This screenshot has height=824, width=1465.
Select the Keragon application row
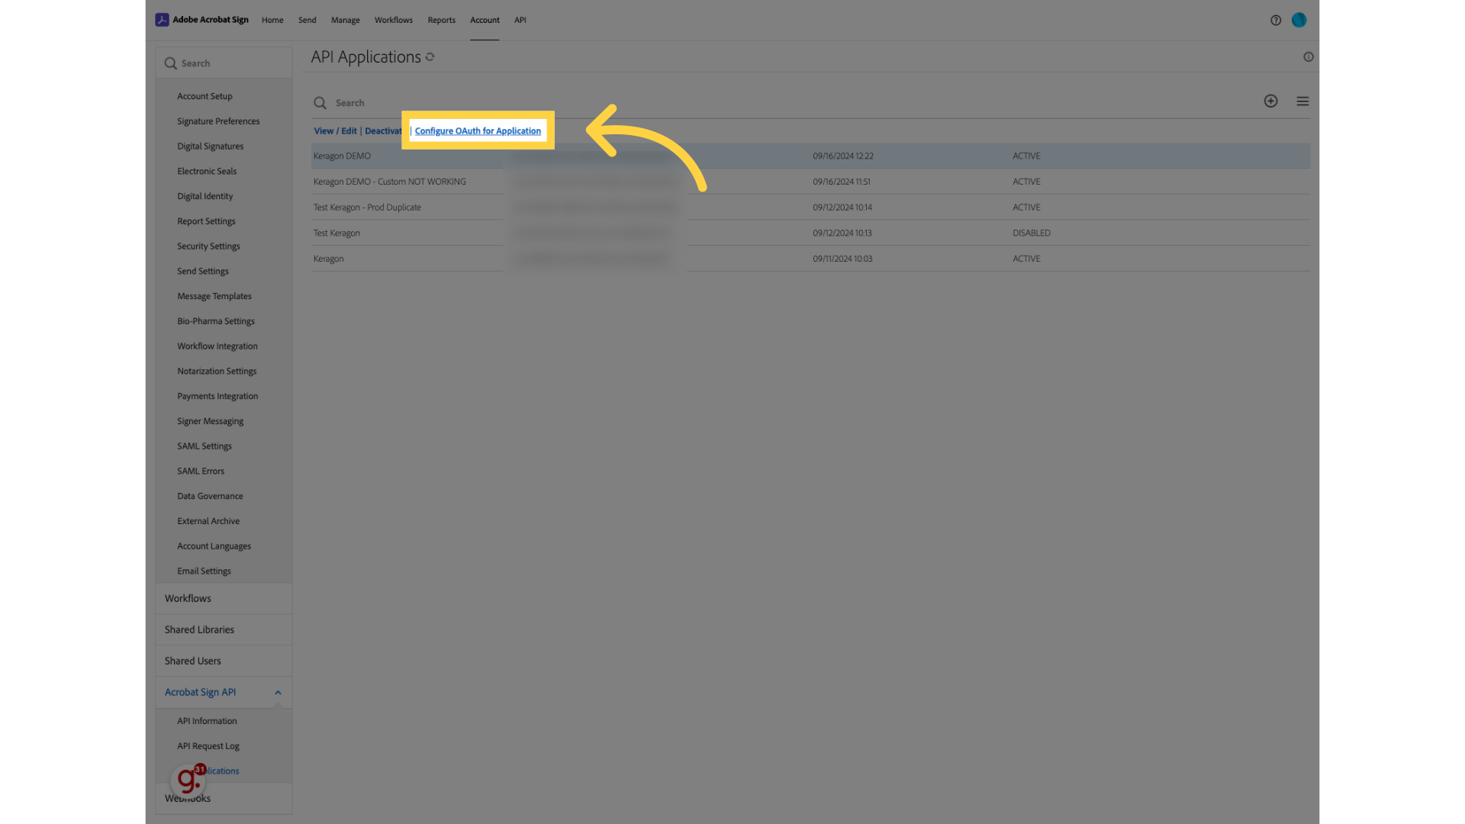coord(810,259)
